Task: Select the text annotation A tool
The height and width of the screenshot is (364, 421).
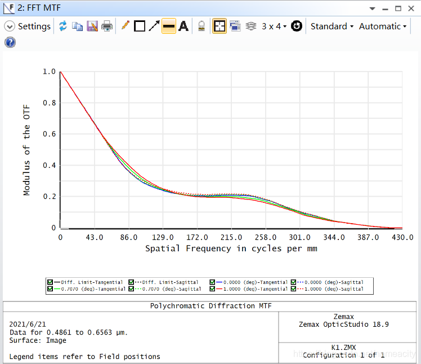Action: pos(183,26)
